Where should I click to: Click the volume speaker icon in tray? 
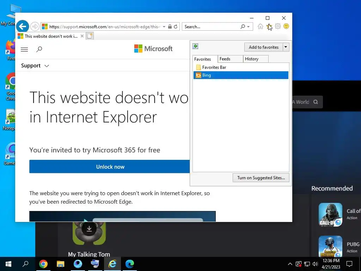(315, 264)
